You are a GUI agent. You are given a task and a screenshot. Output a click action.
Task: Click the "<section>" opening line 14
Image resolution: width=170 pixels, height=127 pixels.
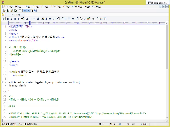34,72
